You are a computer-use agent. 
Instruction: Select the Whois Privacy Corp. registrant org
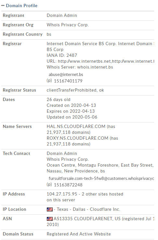pos(68,25)
